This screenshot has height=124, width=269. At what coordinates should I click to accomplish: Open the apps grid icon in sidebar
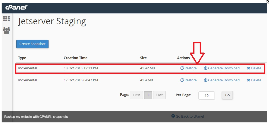coord(6,19)
